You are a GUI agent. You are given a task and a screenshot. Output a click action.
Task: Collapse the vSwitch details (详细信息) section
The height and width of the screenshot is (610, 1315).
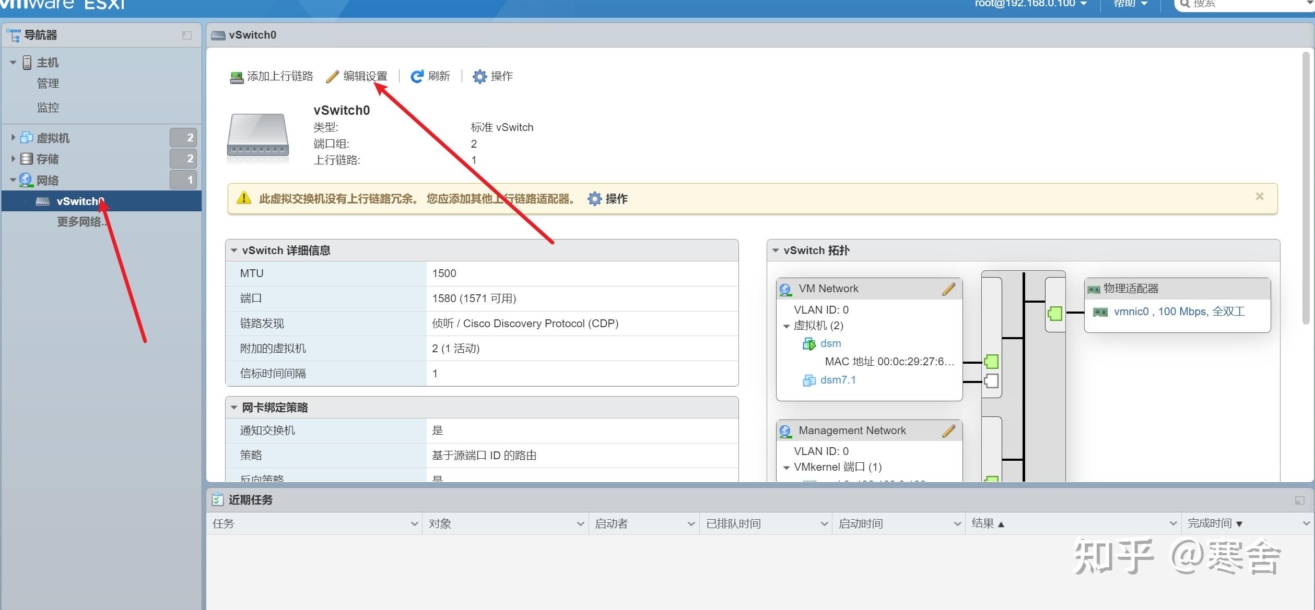pyautogui.click(x=234, y=250)
